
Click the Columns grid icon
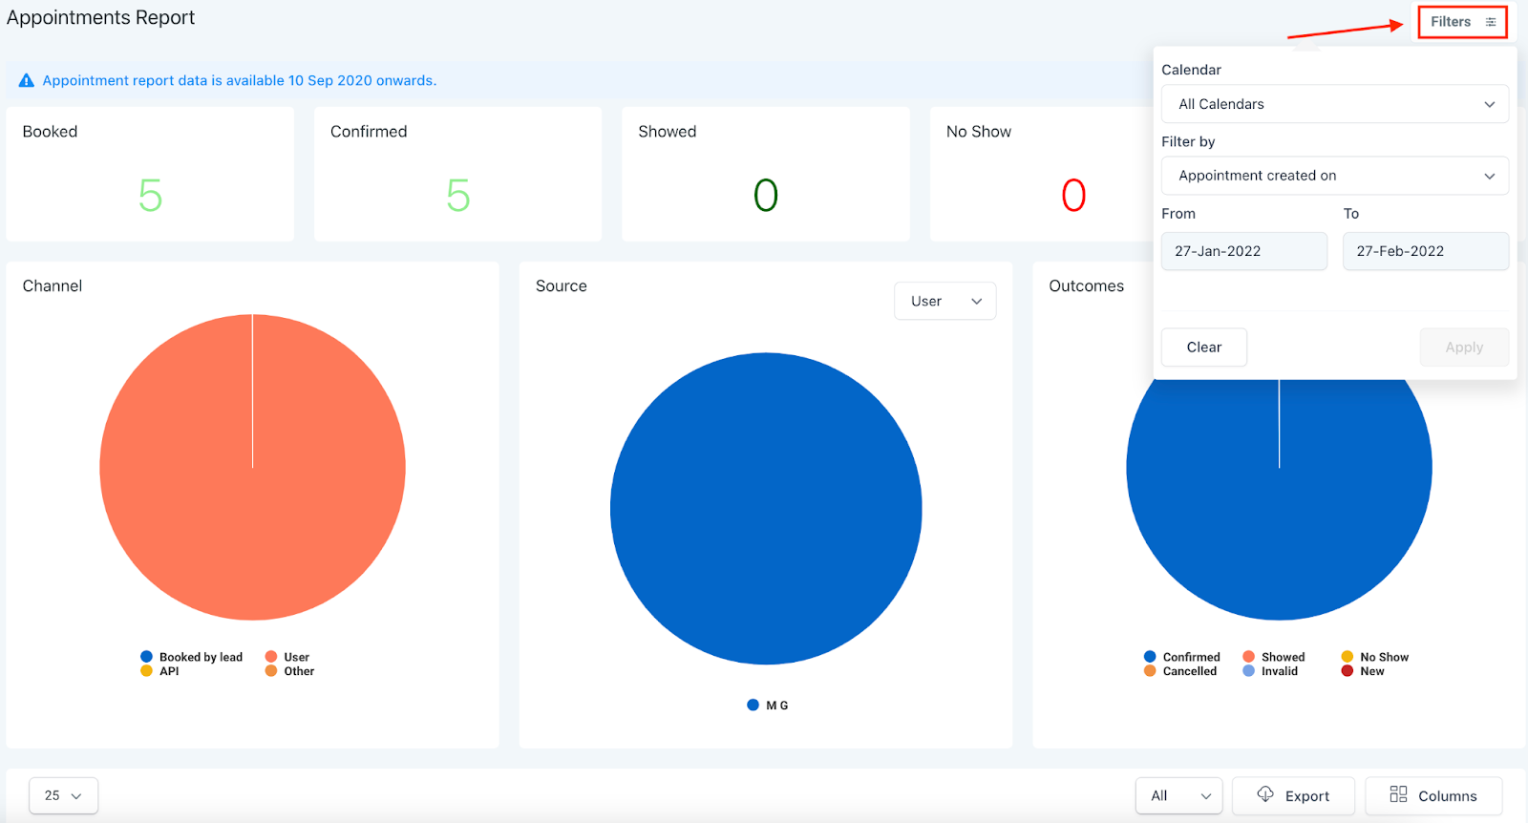click(1398, 794)
